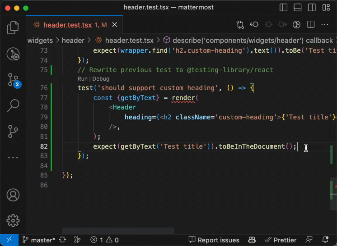The width and height of the screenshot is (337, 246).
Task: Show additional views ellipsis in activity bar
Action: 13,158
